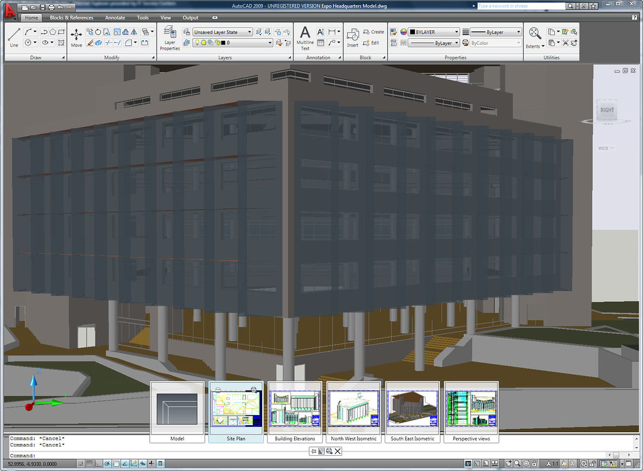
Task: Click the Insert block tool
Action: 353,38
